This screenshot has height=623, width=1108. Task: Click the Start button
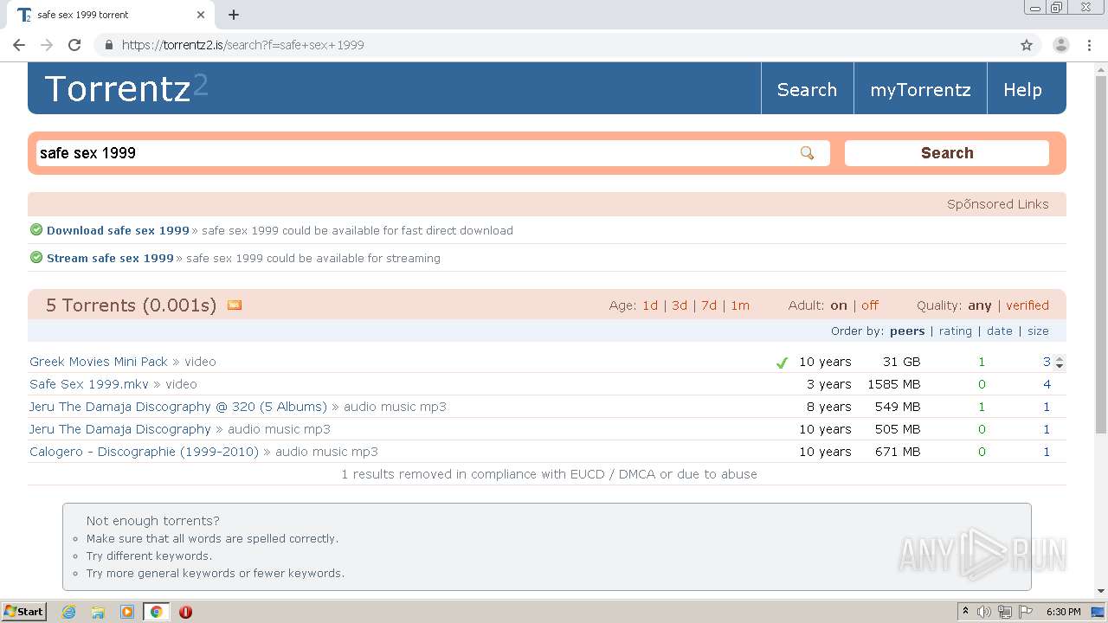(23, 612)
